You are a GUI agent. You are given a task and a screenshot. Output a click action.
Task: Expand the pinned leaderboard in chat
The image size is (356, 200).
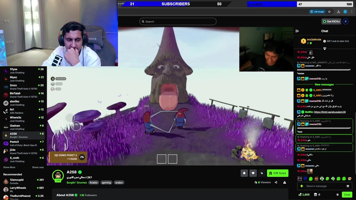(325, 49)
